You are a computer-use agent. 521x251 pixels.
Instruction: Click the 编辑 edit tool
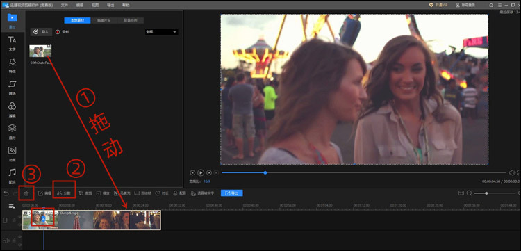(x=44, y=193)
